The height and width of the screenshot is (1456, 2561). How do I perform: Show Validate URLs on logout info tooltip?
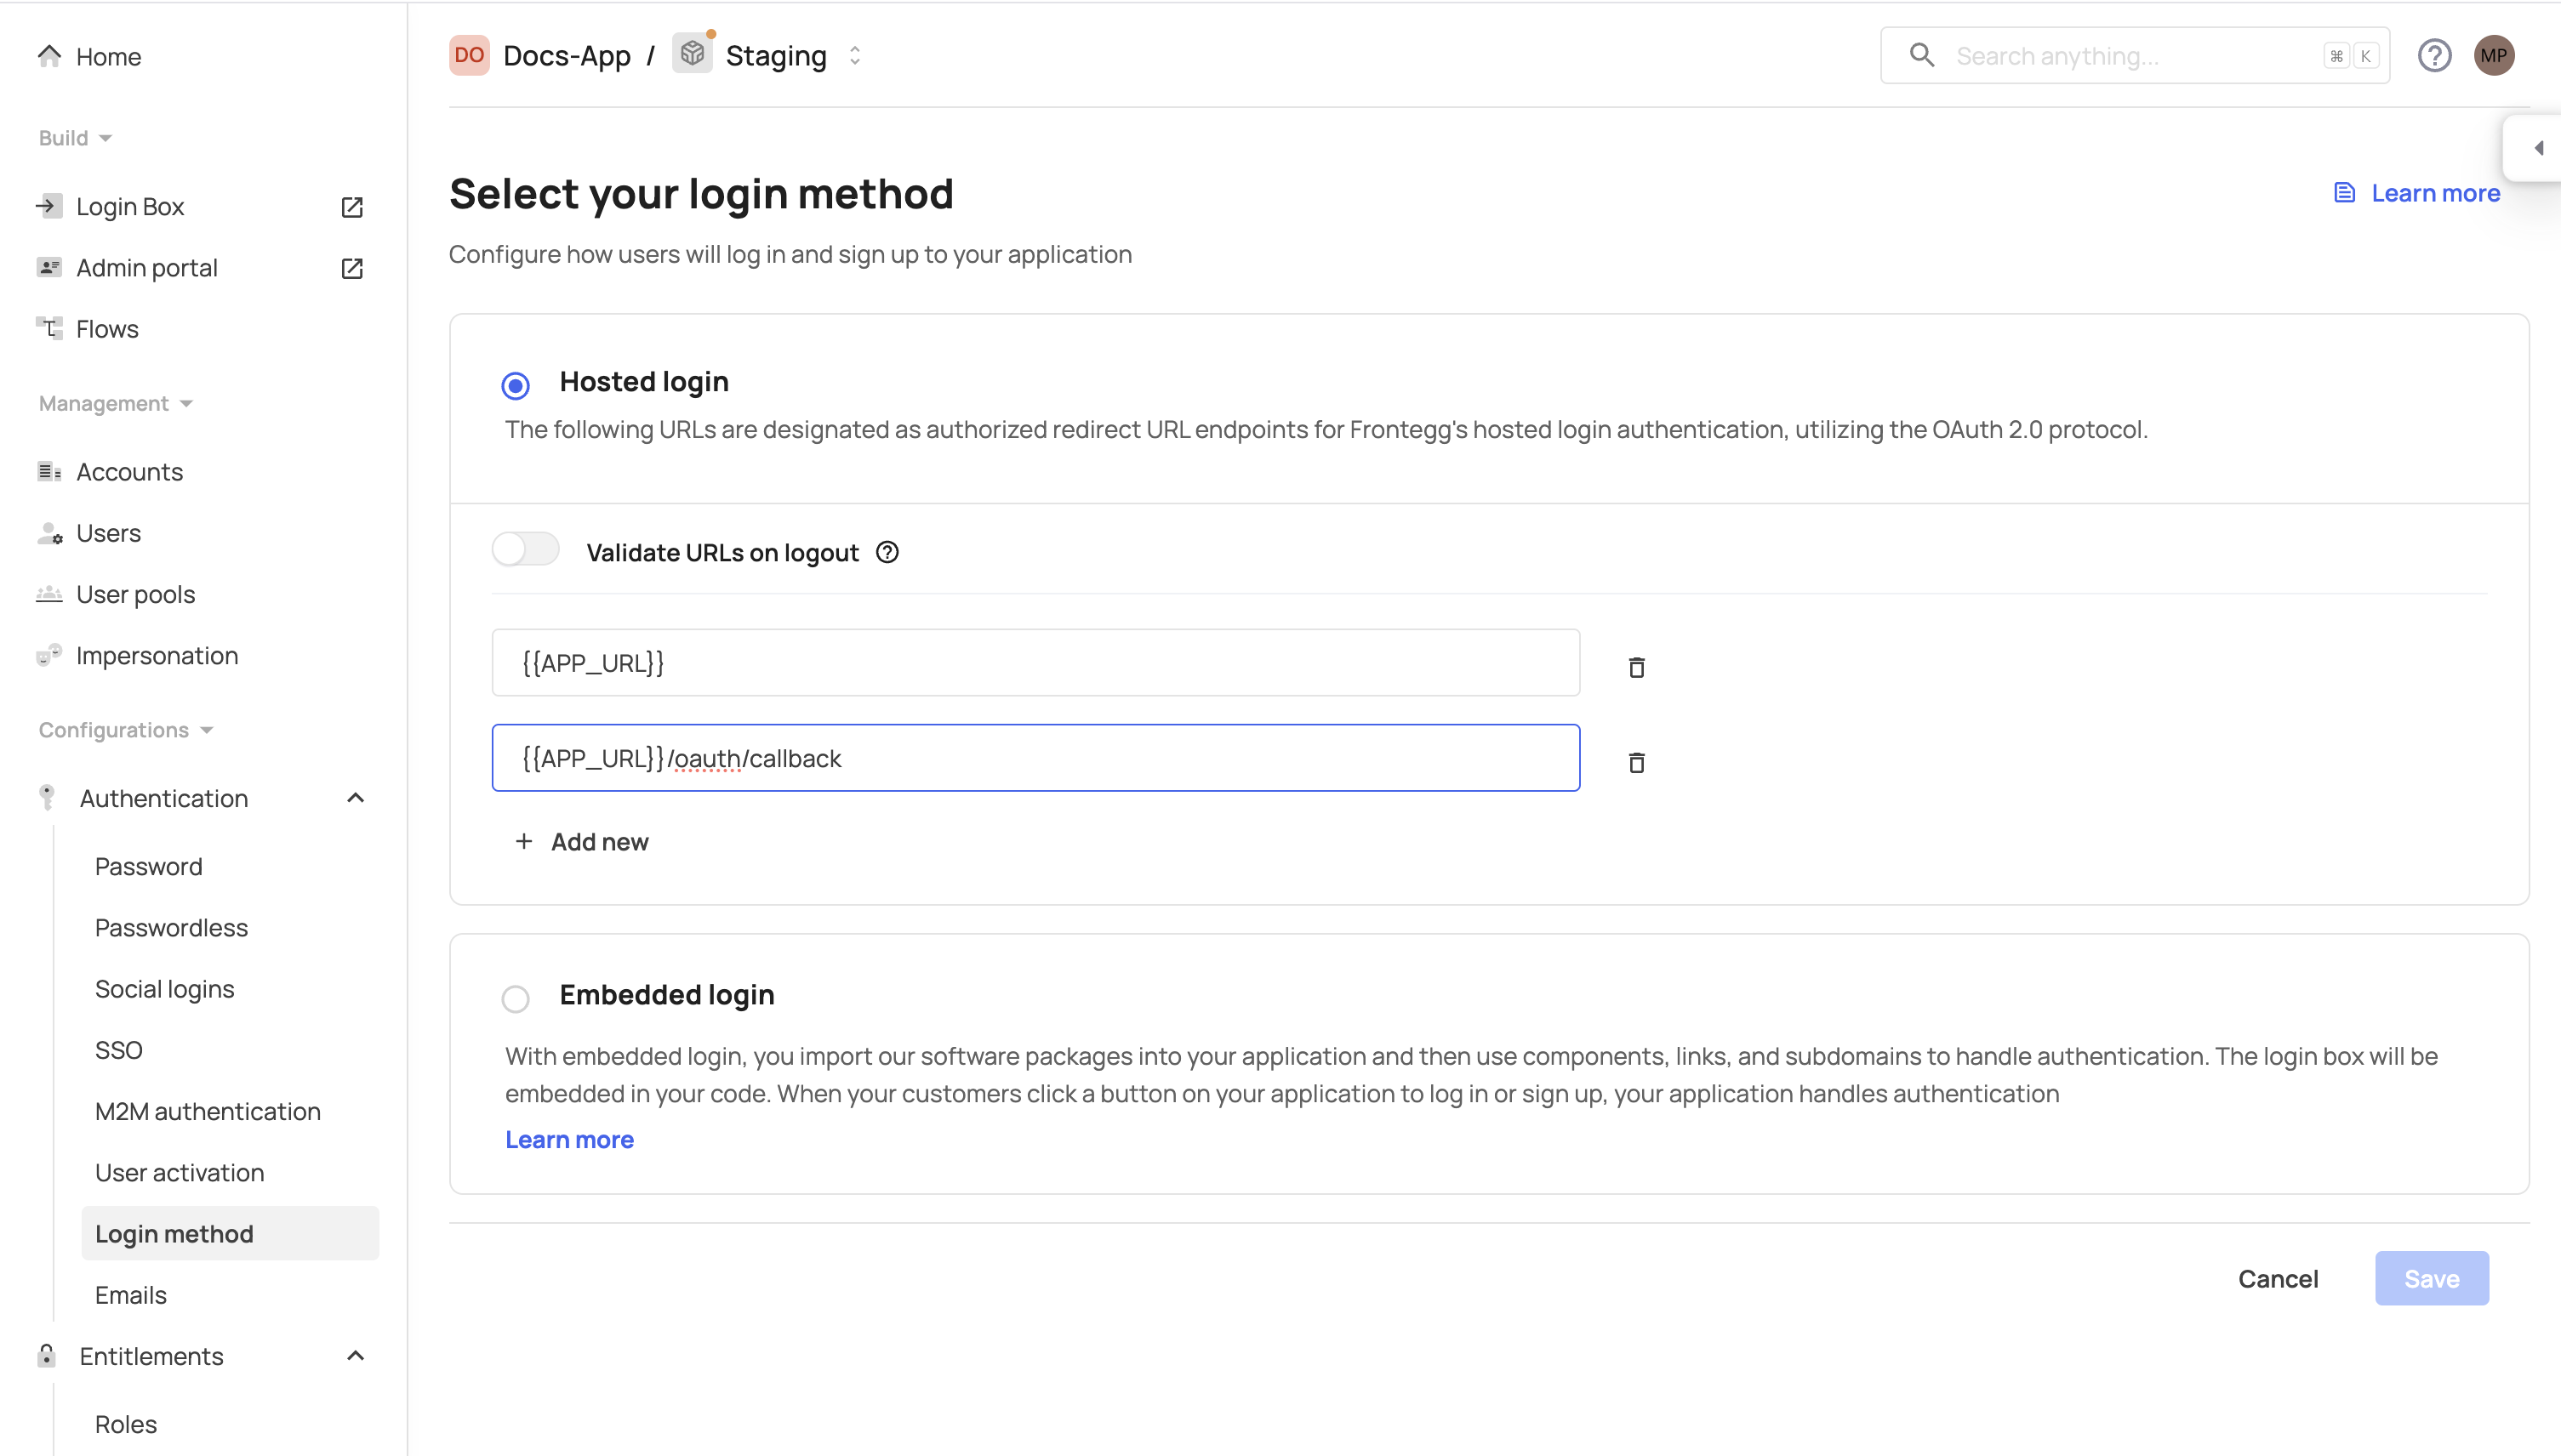(x=887, y=552)
